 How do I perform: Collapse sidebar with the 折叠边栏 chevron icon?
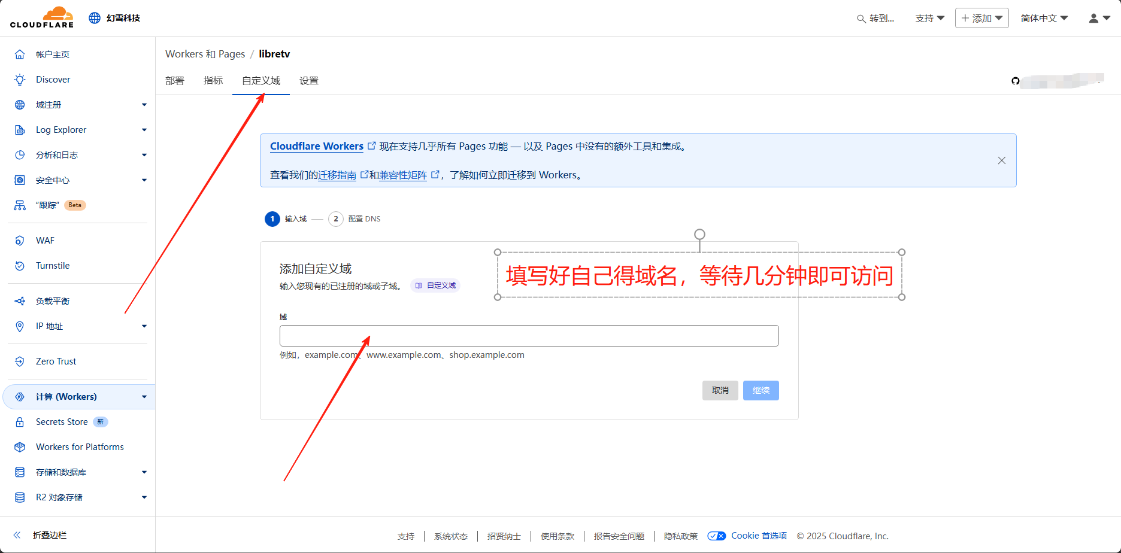[x=17, y=535]
